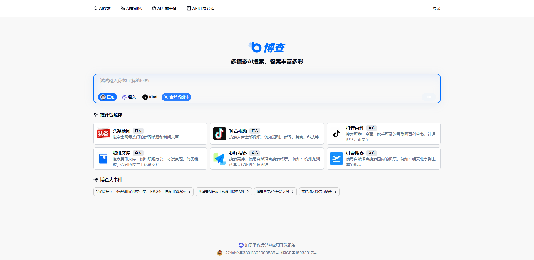Click the 抖音百科 music-note icon

click(337, 133)
